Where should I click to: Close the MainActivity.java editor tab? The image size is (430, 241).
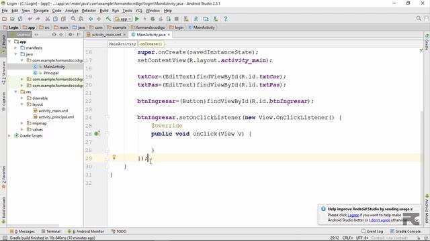pyautogui.click(x=169, y=35)
